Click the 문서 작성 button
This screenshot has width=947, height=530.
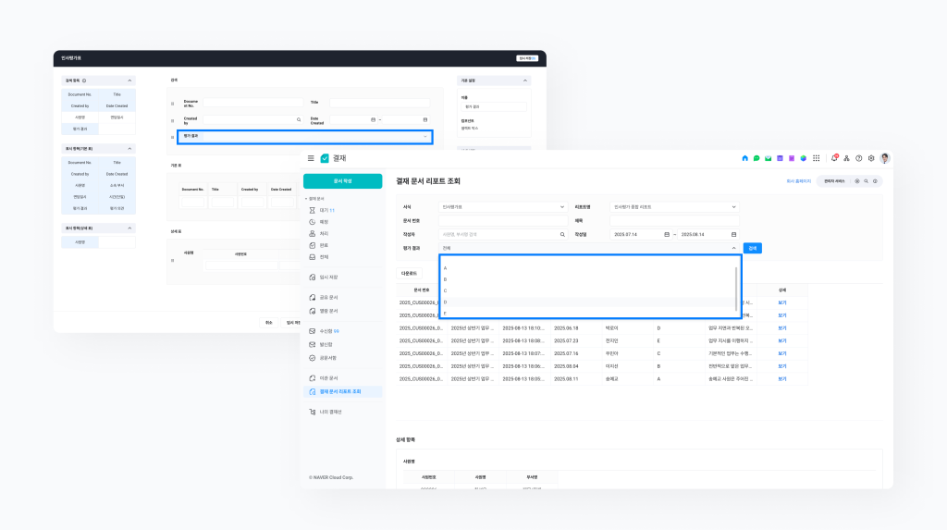342,181
